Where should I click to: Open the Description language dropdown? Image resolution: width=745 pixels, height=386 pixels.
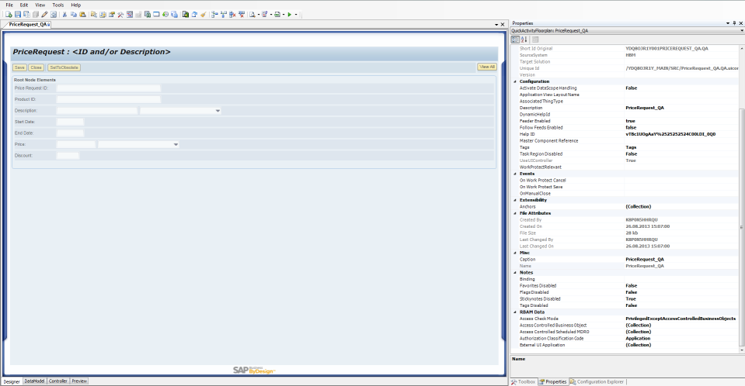[218, 111]
